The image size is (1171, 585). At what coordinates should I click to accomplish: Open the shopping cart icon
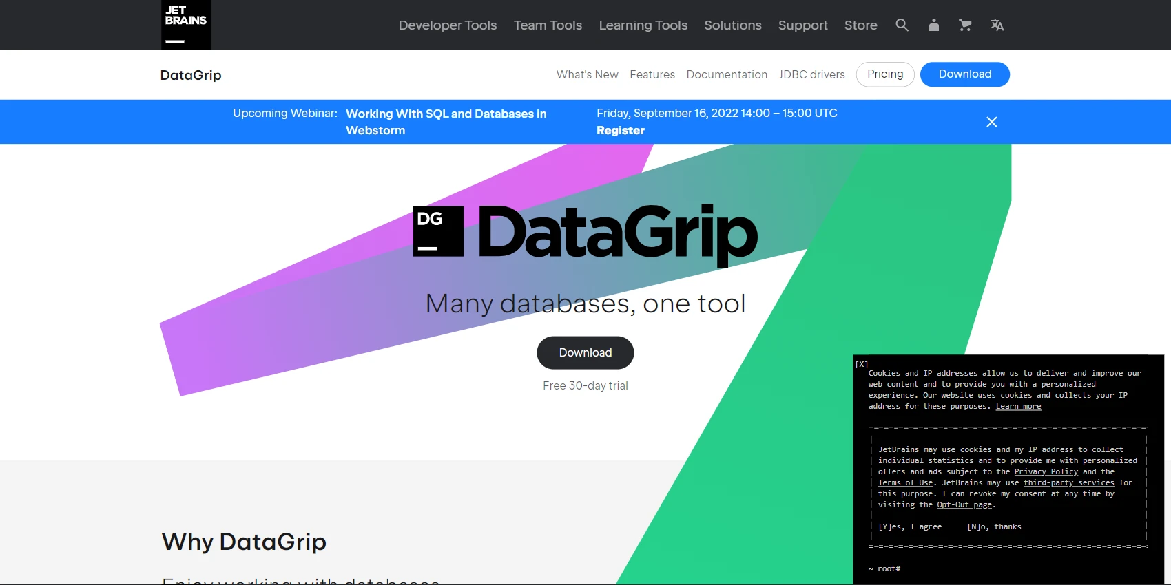965,25
